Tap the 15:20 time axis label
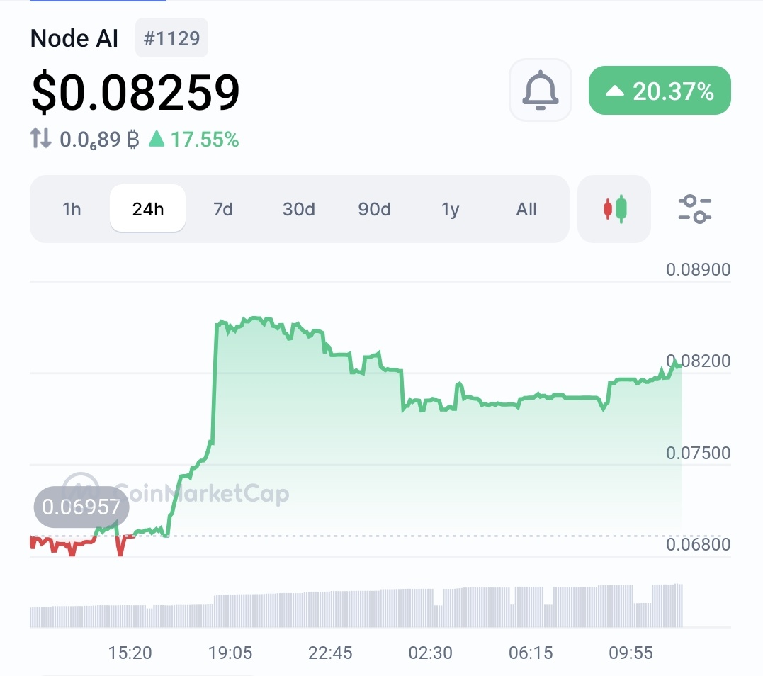This screenshot has height=676, width=763. (x=130, y=653)
